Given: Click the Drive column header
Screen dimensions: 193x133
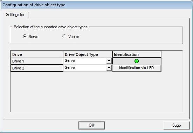Looking at the screenshot, I should click(37, 54).
